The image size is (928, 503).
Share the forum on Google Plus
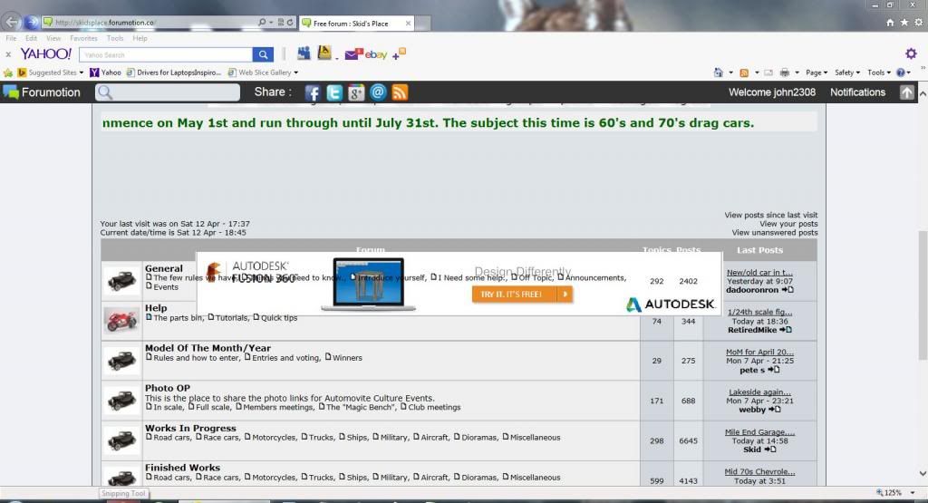(x=355, y=92)
